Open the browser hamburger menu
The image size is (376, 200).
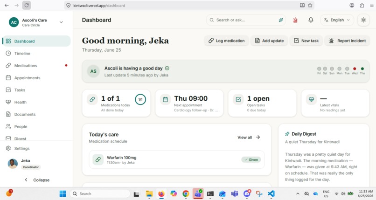pos(371,5)
